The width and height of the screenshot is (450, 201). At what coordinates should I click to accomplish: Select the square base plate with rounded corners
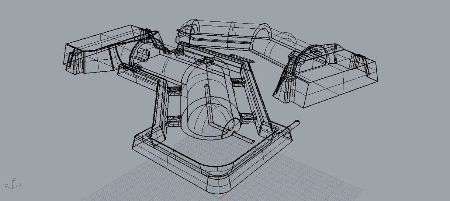tap(212, 158)
